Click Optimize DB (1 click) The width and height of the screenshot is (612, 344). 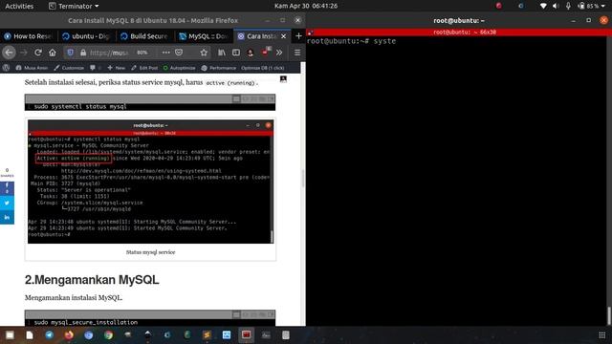pos(263,68)
